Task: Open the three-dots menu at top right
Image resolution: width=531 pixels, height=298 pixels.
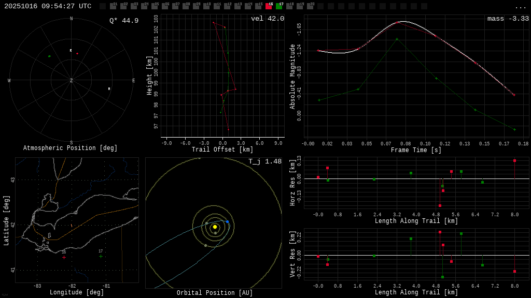Action: click(x=520, y=7)
